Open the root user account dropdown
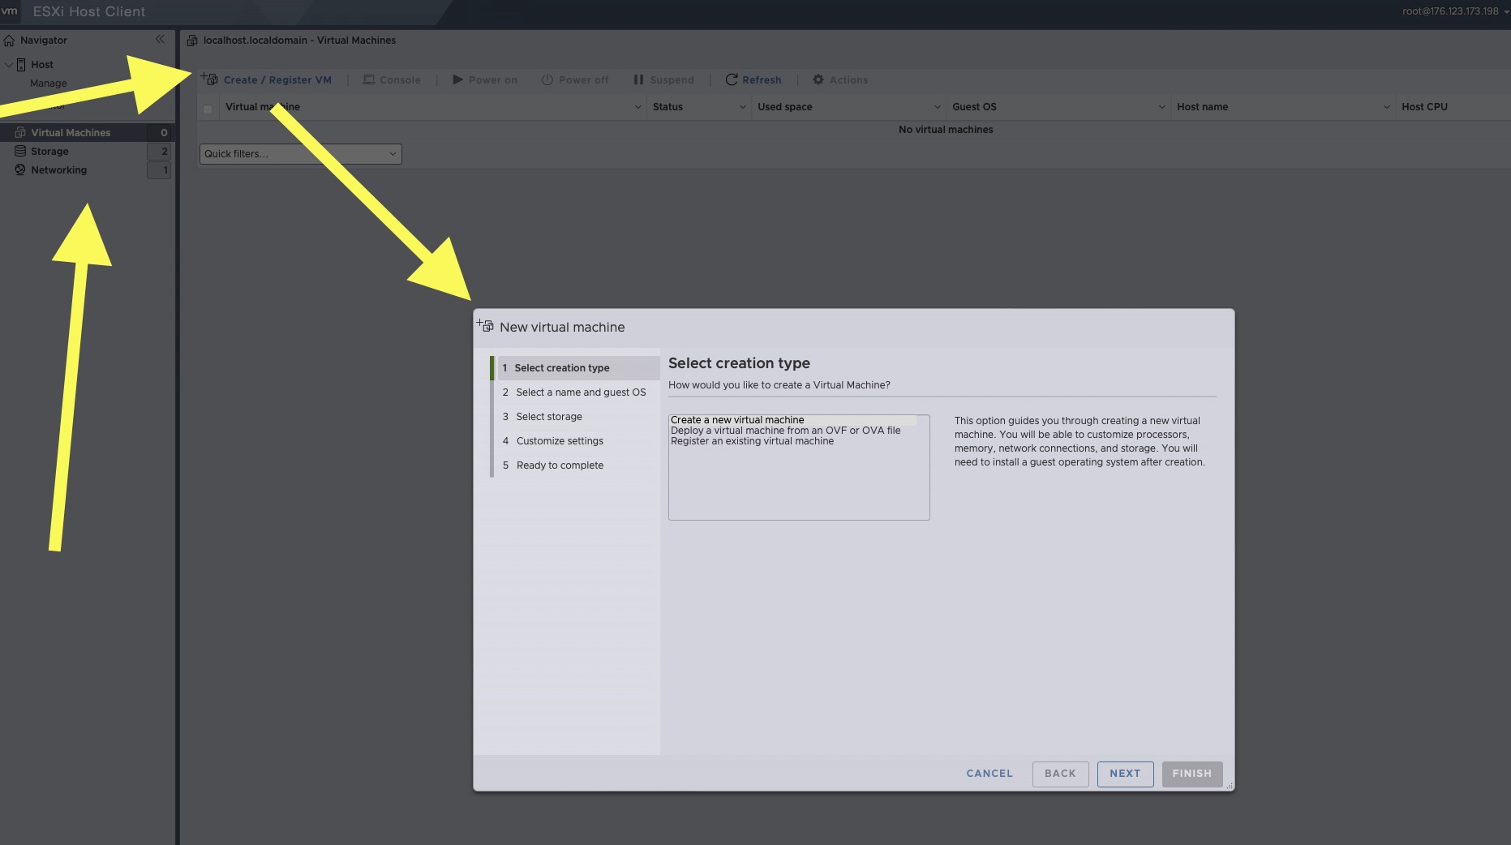The height and width of the screenshot is (845, 1511). click(1455, 11)
